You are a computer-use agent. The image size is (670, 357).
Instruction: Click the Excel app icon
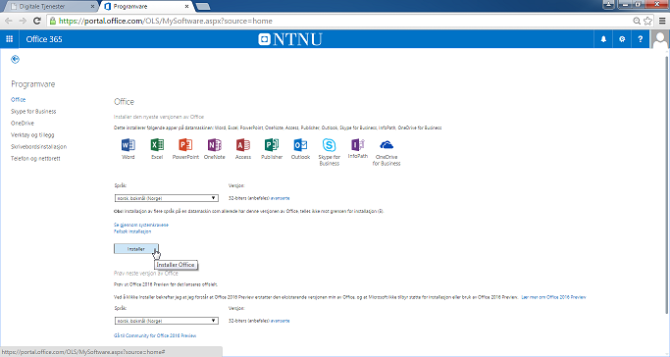pyautogui.click(x=157, y=145)
